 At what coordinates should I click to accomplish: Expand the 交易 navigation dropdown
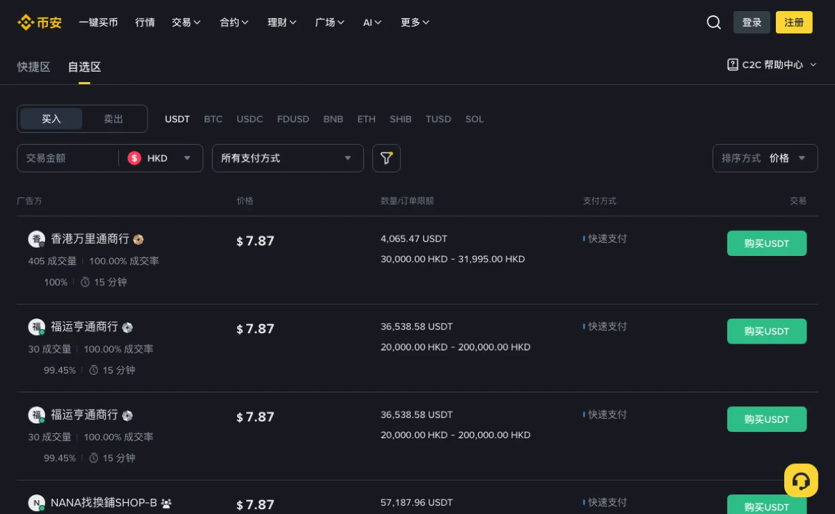coord(186,22)
